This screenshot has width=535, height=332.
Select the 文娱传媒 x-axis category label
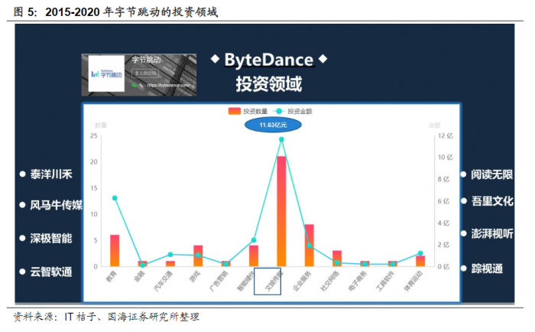(x=274, y=281)
